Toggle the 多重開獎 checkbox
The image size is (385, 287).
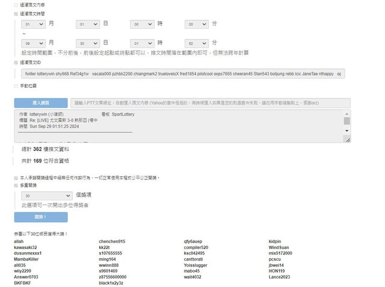coord(16,185)
